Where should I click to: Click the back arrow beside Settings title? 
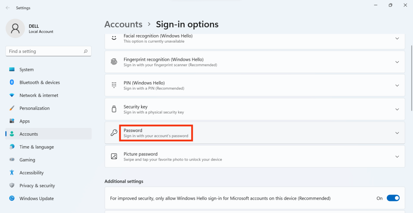[x=8, y=8]
